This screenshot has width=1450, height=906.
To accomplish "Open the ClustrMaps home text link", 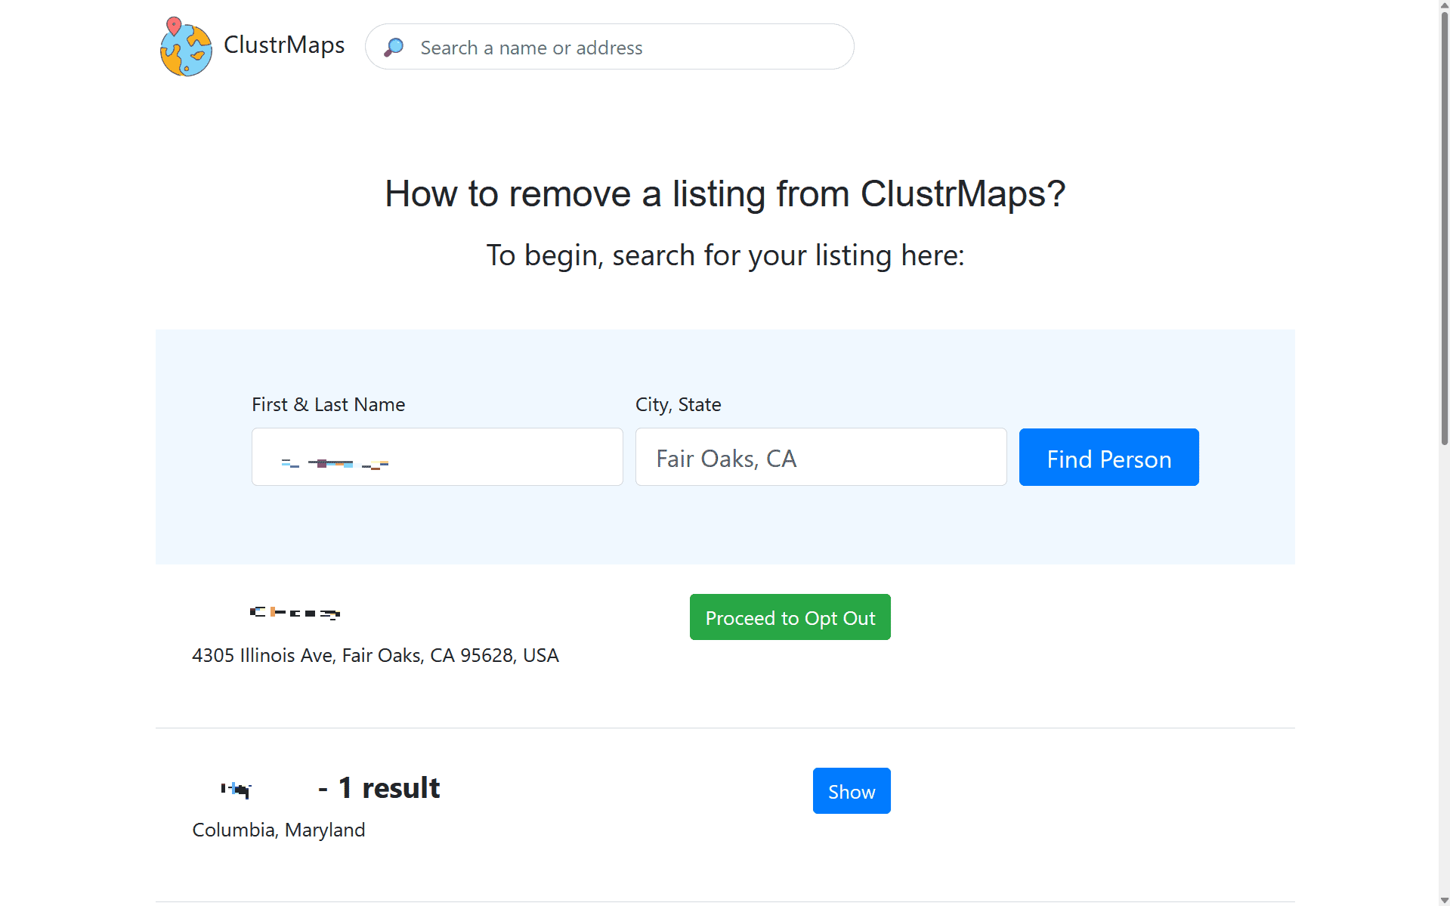I will point(284,45).
